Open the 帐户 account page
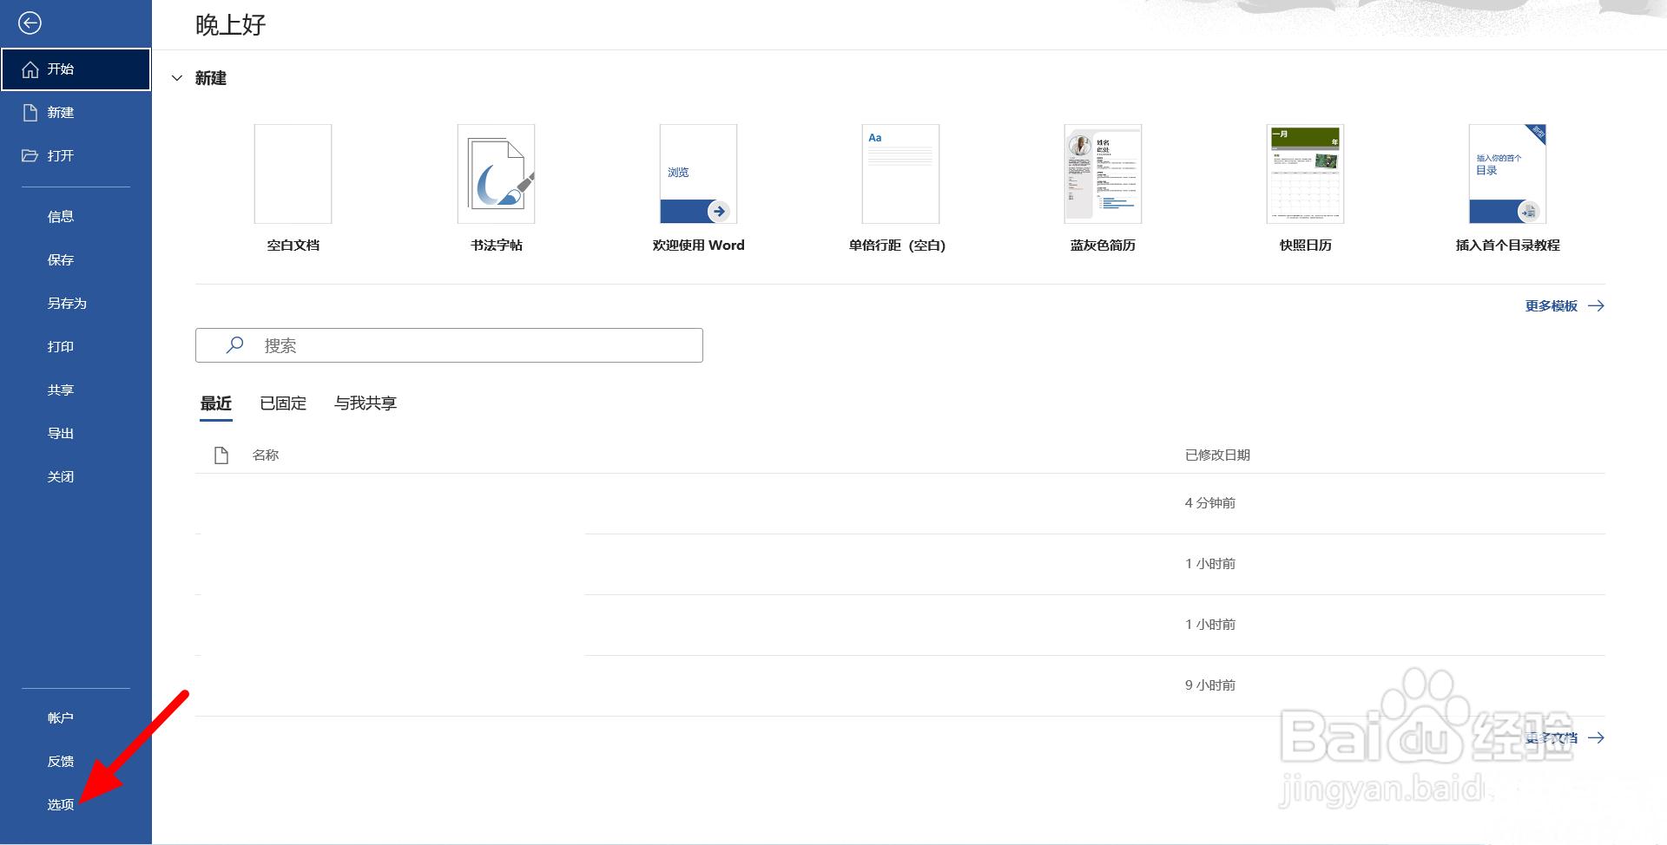 coord(59,717)
